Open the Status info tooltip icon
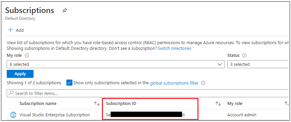 point(244,55)
